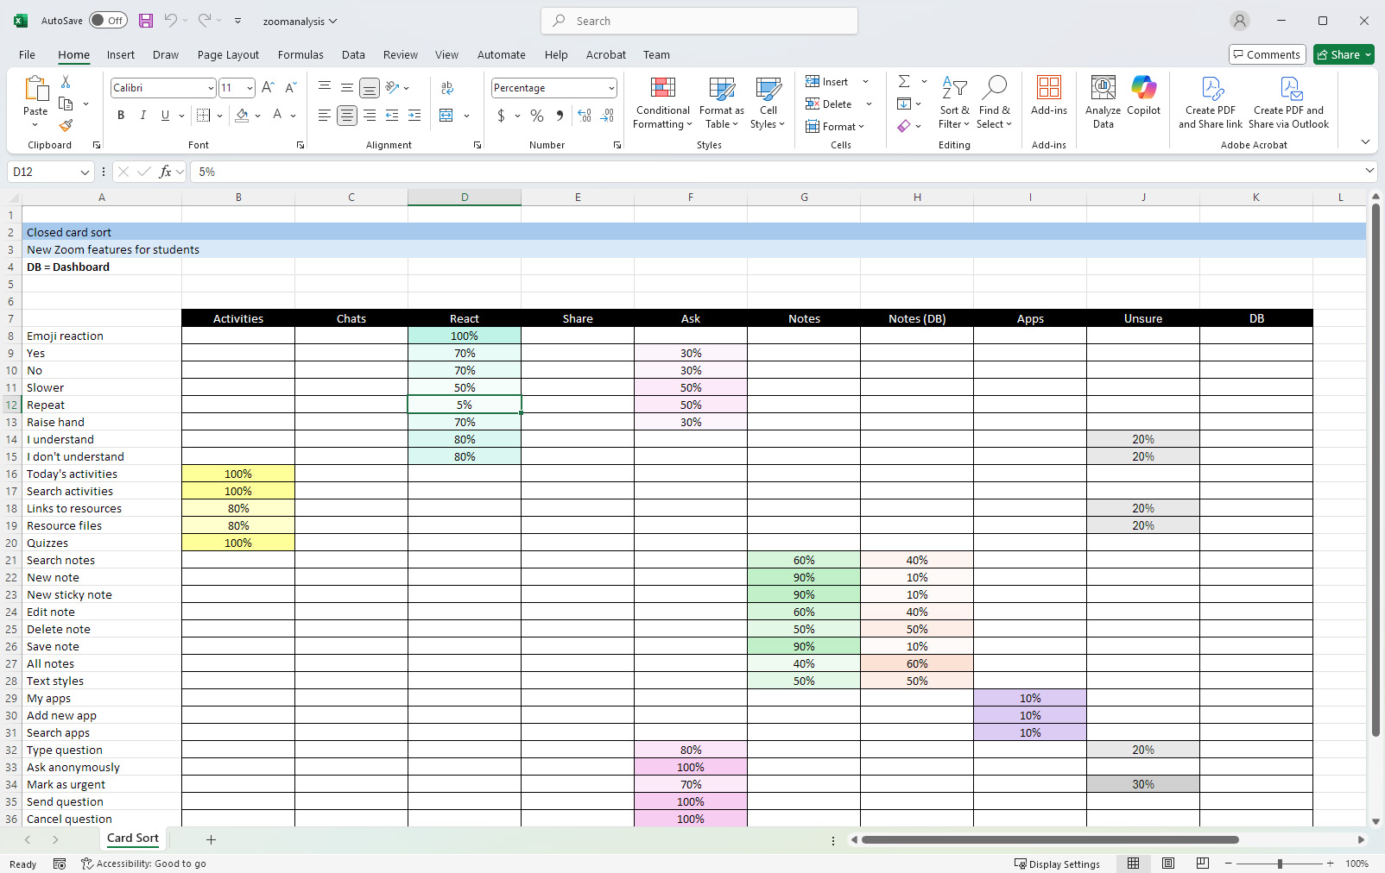Screen dimensions: 1385x873
Task: Click the Format as Table icon
Action: click(721, 103)
